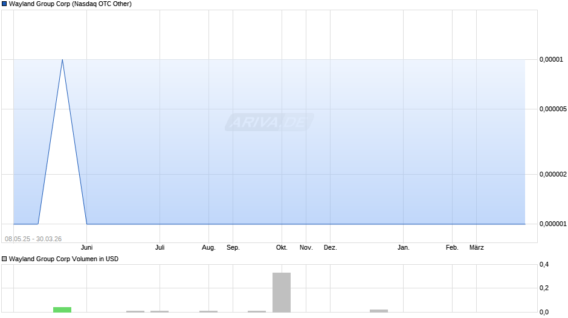Viewport: 568px width, 318px height.
Task: Click the 'Jan.' axis label
Action: [404, 247]
